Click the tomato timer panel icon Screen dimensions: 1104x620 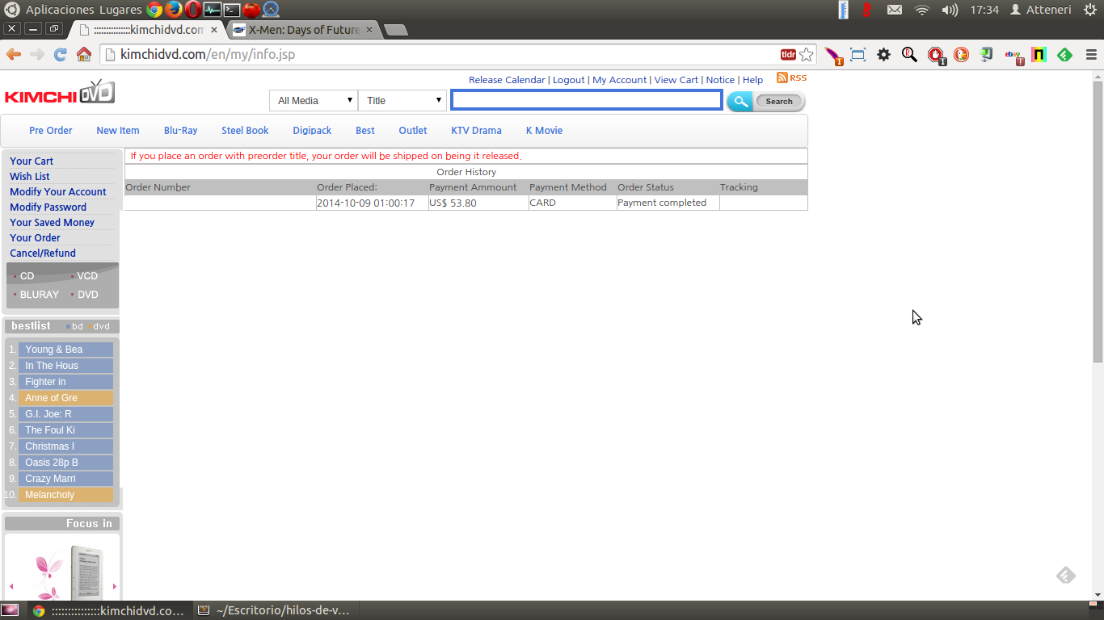tap(251, 10)
